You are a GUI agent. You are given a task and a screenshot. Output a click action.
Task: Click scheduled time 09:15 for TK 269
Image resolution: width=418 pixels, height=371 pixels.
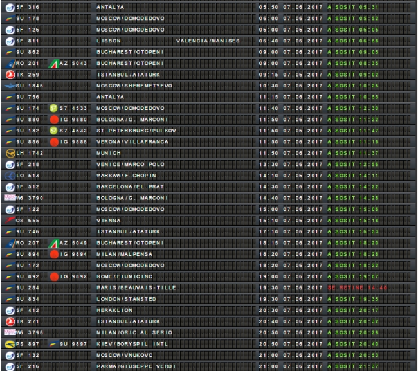point(268,75)
